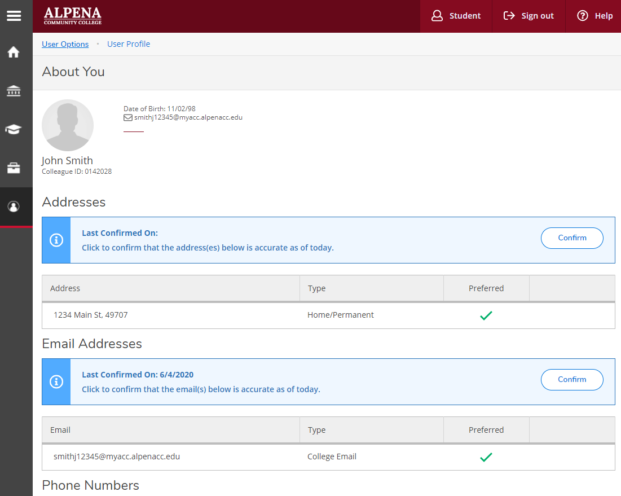Screen dimensions: 621x496
Task: Confirm the email addresses are accurate
Action: [572, 380]
